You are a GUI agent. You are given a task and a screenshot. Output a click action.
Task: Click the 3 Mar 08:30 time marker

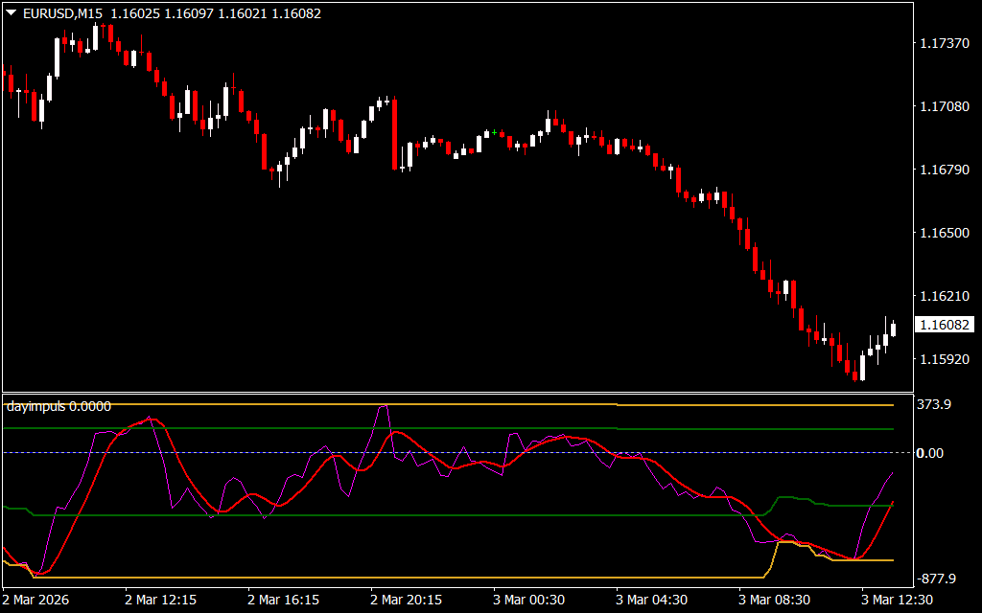(777, 600)
